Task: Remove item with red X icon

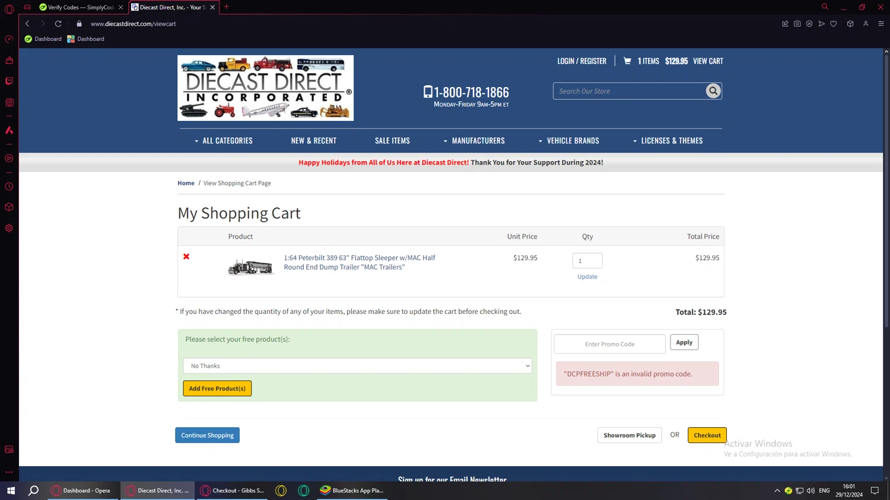Action: [186, 257]
